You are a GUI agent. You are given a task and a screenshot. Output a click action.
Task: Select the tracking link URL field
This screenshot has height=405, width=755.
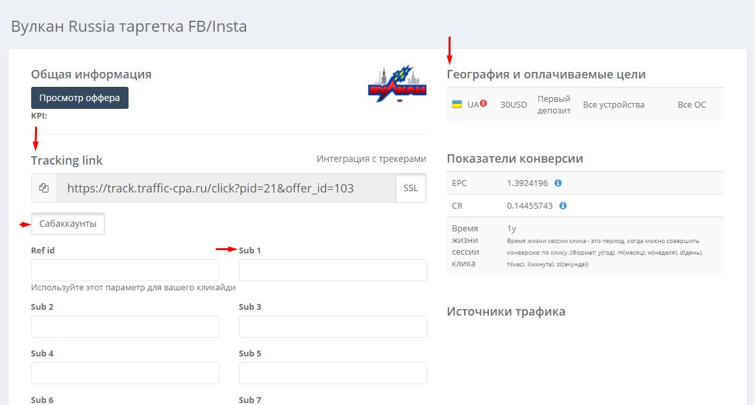pyautogui.click(x=226, y=188)
